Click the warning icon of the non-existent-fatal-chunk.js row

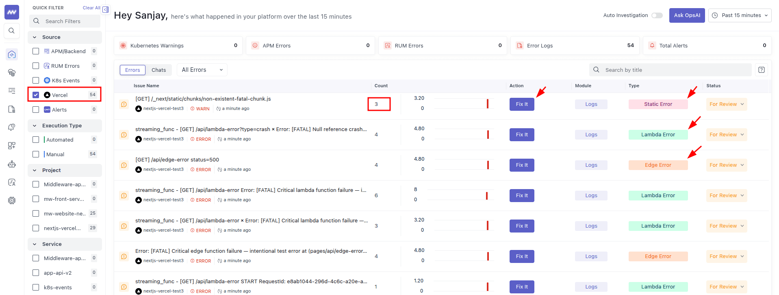tap(124, 104)
